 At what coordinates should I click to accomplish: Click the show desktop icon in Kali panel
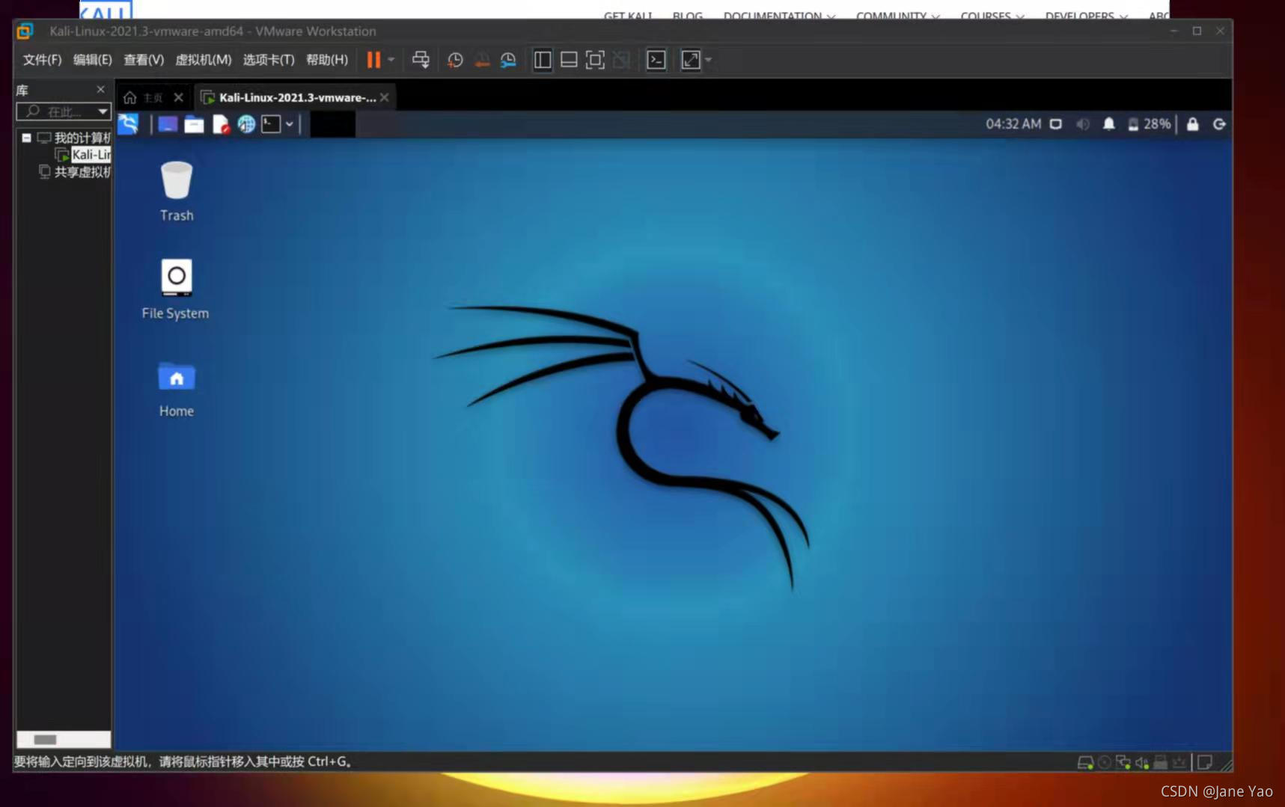pyautogui.click(x=168, y=124)
